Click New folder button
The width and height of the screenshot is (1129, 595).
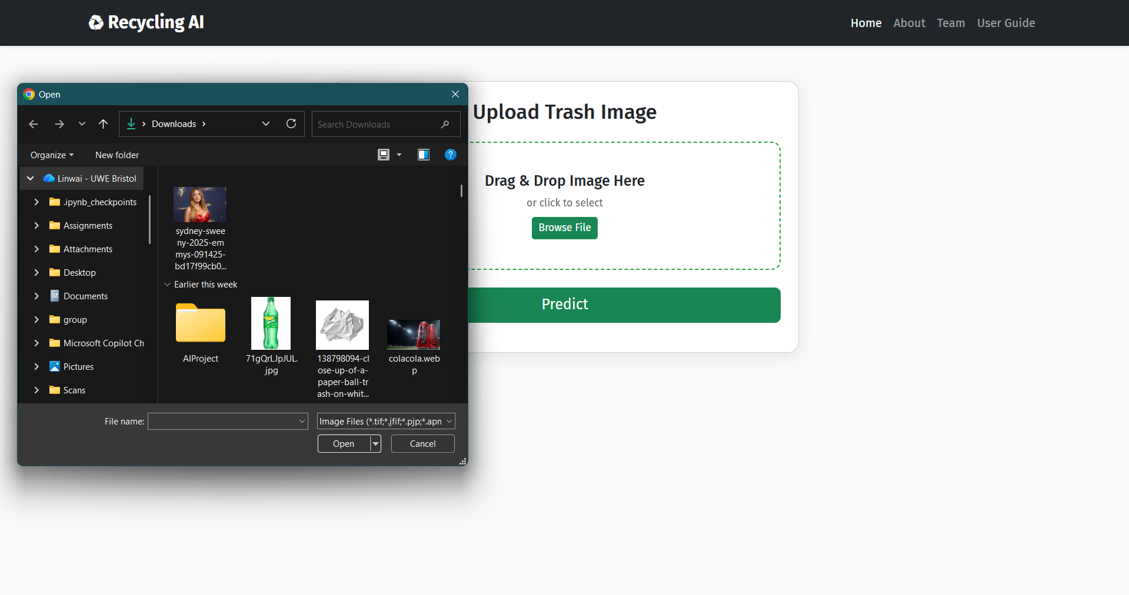click(x=117, y=155)
